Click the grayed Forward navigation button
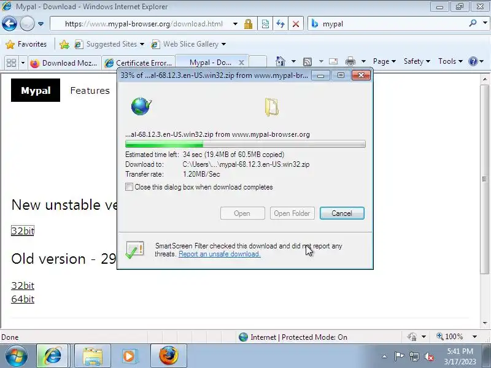The width and height of the screenshot is (491, 368). pyautogui.click(x=27, y=23)
